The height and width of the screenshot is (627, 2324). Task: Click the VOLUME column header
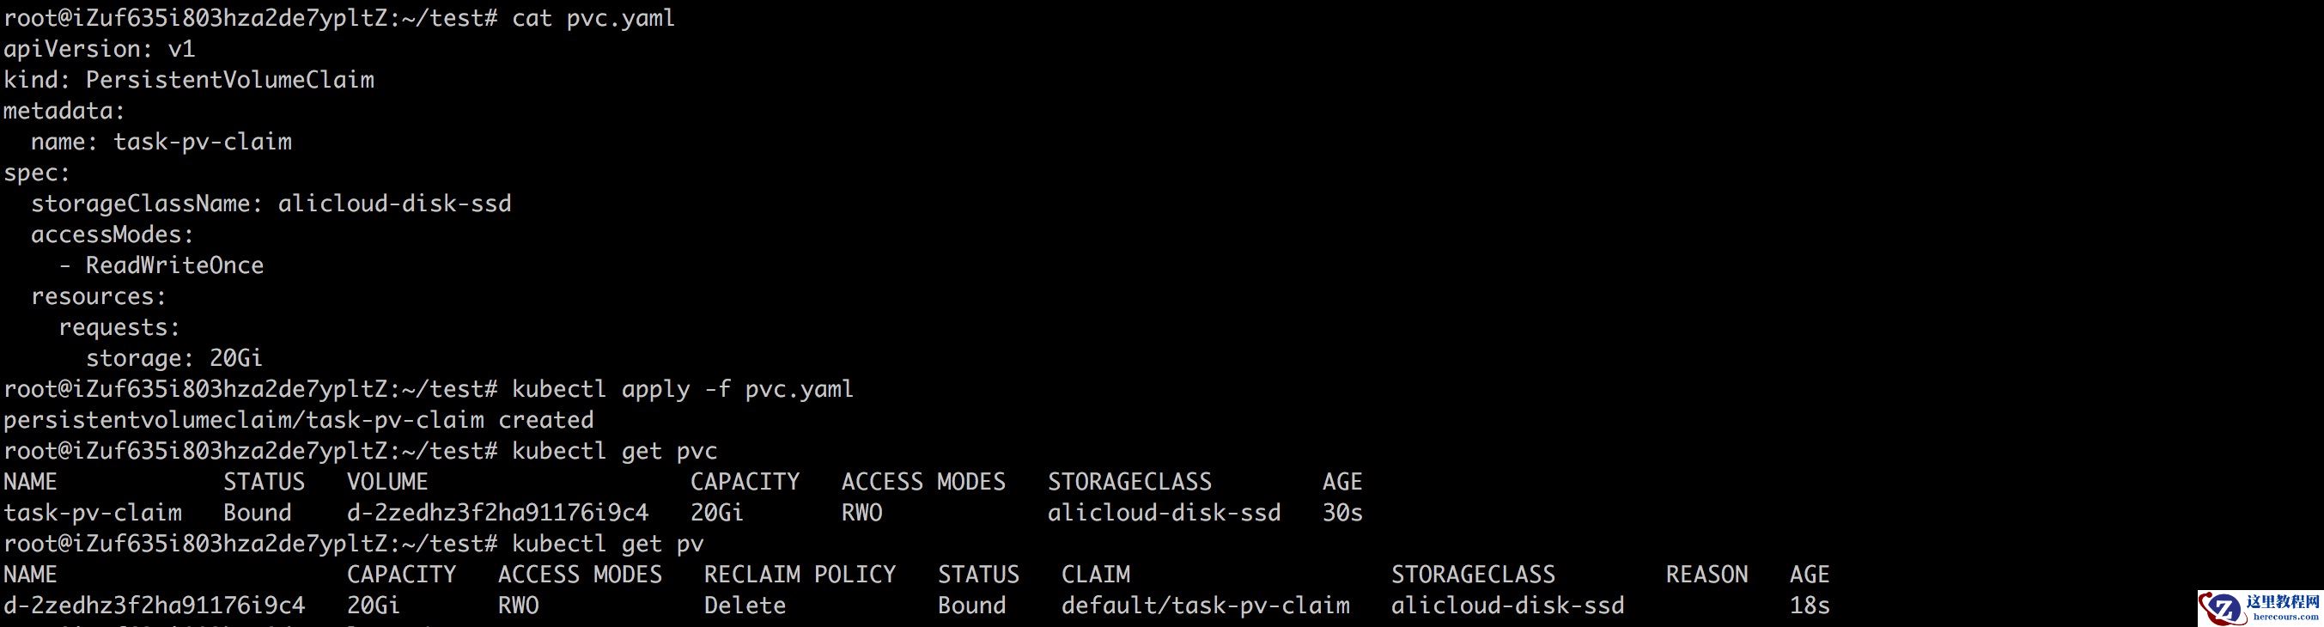click(x=387, y=482)
